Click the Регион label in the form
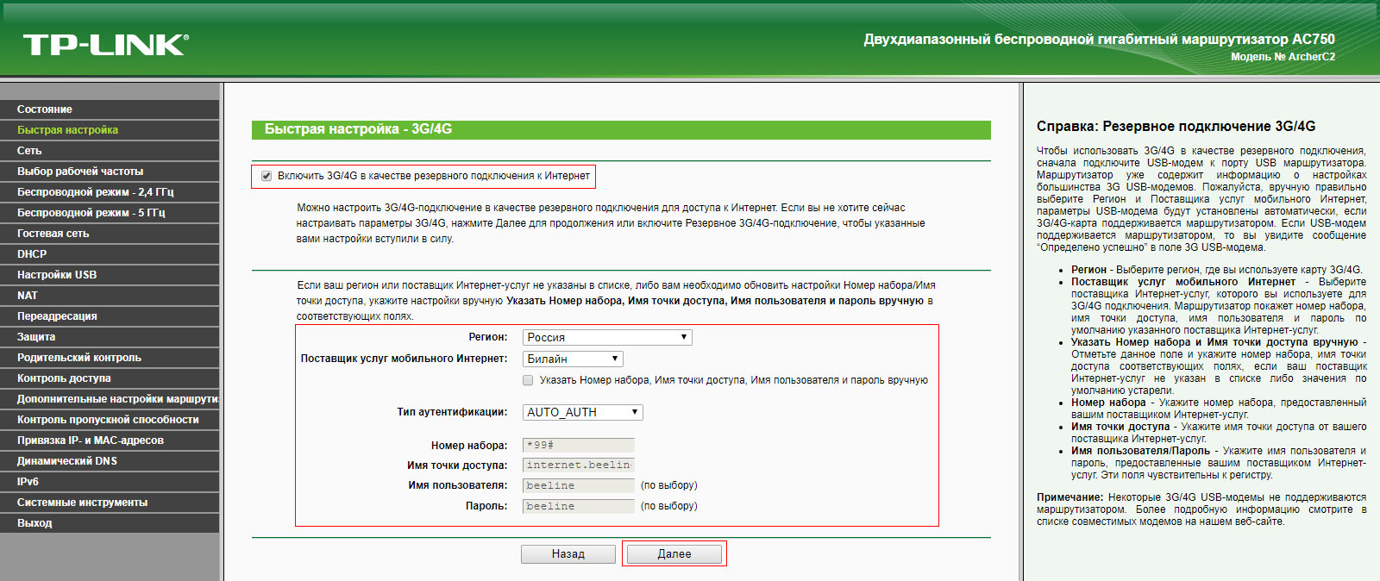Viewport: 1380px width, 581px height. (488, 337)
